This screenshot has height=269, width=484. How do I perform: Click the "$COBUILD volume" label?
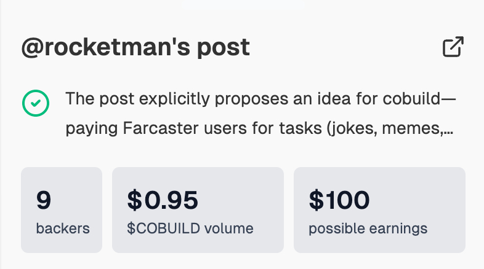[190, 228]
